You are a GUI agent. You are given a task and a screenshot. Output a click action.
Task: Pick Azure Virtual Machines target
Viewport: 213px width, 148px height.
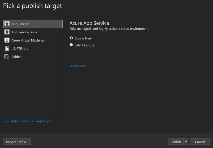[33, 40]
